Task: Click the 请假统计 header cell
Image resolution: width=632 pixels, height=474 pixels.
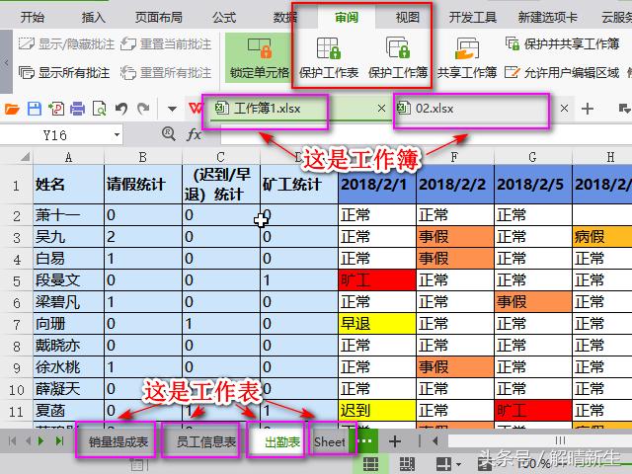Action: [143, 185]
